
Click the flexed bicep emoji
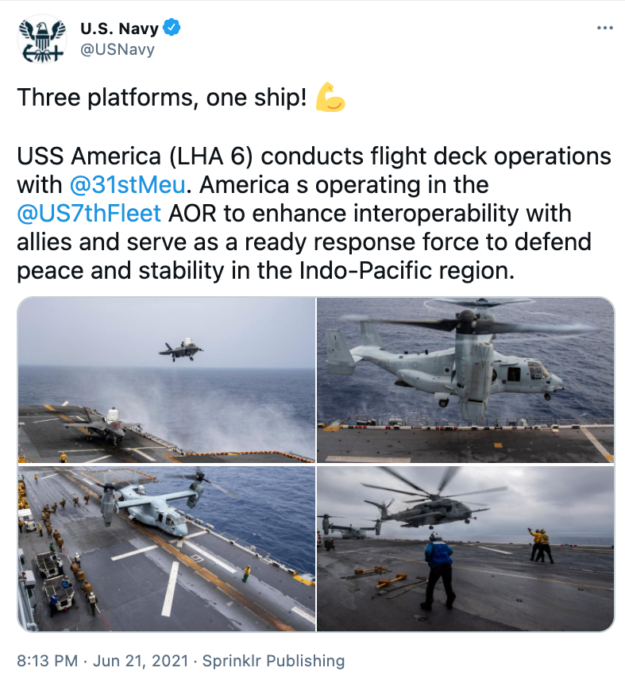pyautogui.click(x=330, y=97)
